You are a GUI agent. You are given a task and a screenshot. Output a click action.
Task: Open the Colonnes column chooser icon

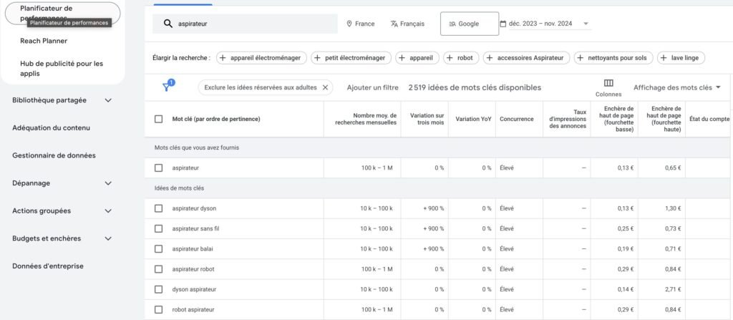tap(608, 83)
